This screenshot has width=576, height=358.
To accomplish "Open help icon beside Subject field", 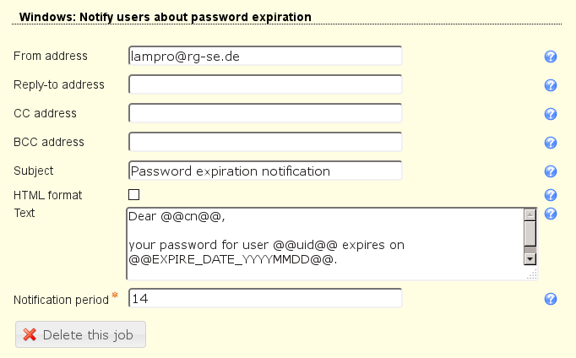I will coord(551,171).
